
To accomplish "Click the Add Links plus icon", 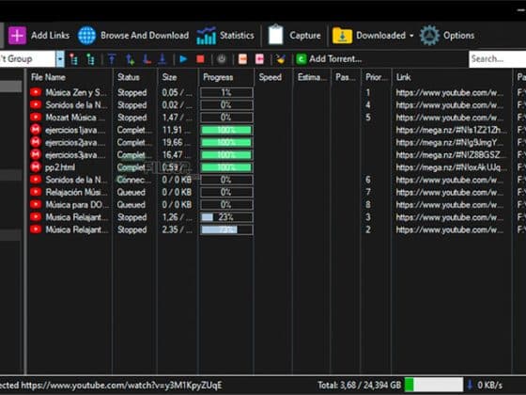I will (17, 36).
